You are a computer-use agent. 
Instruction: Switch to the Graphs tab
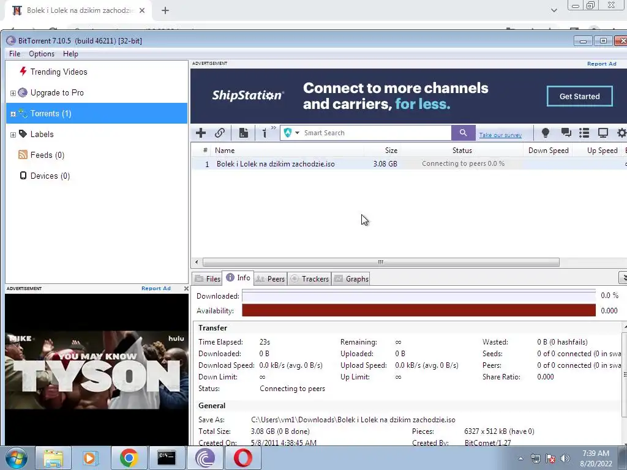pos(351,279)
